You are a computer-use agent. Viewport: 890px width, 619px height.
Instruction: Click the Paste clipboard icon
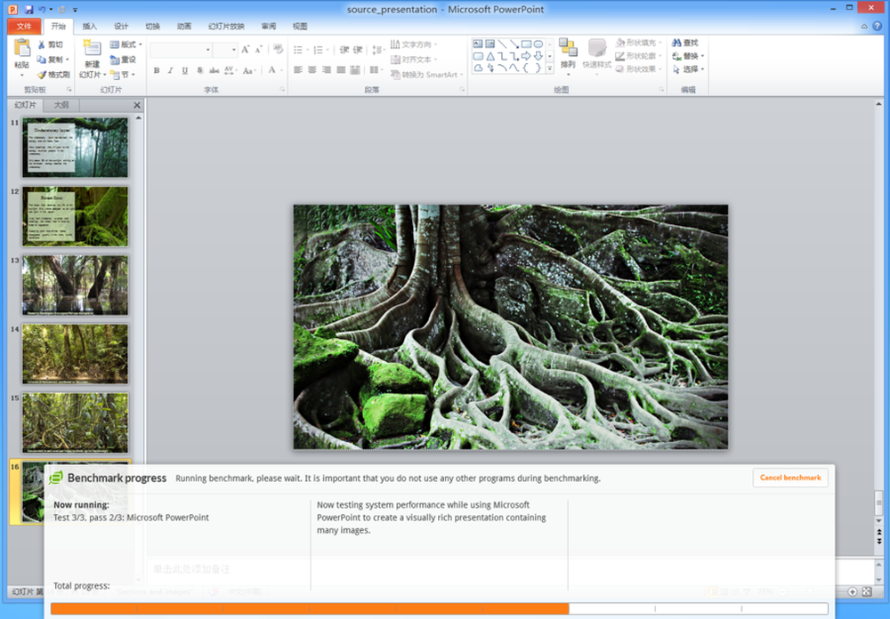(21, 48)
